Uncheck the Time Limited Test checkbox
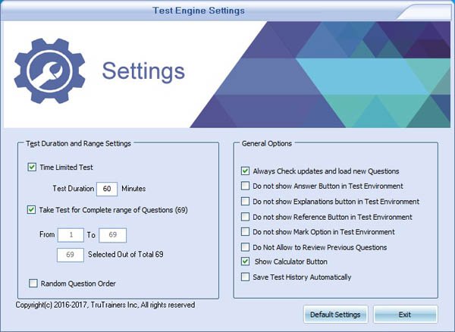The image size is (455, 332). click(x=32, y=168)
